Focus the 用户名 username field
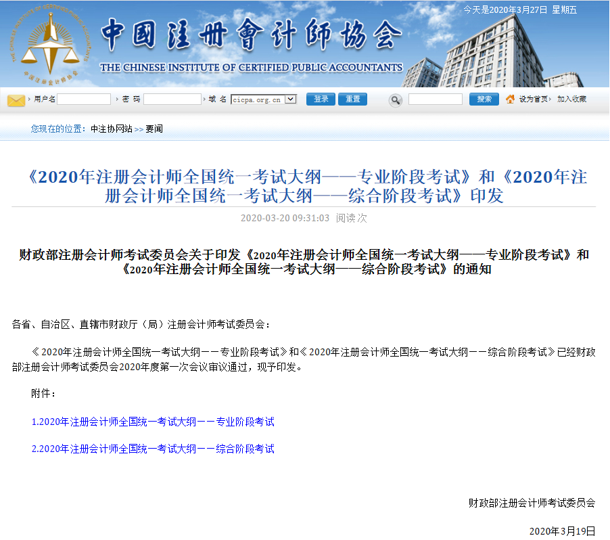 84,99
